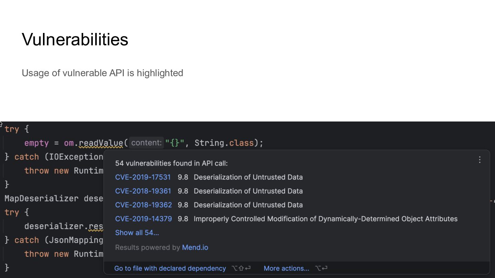Open the popup's three-dot options menu

point(480,160)
